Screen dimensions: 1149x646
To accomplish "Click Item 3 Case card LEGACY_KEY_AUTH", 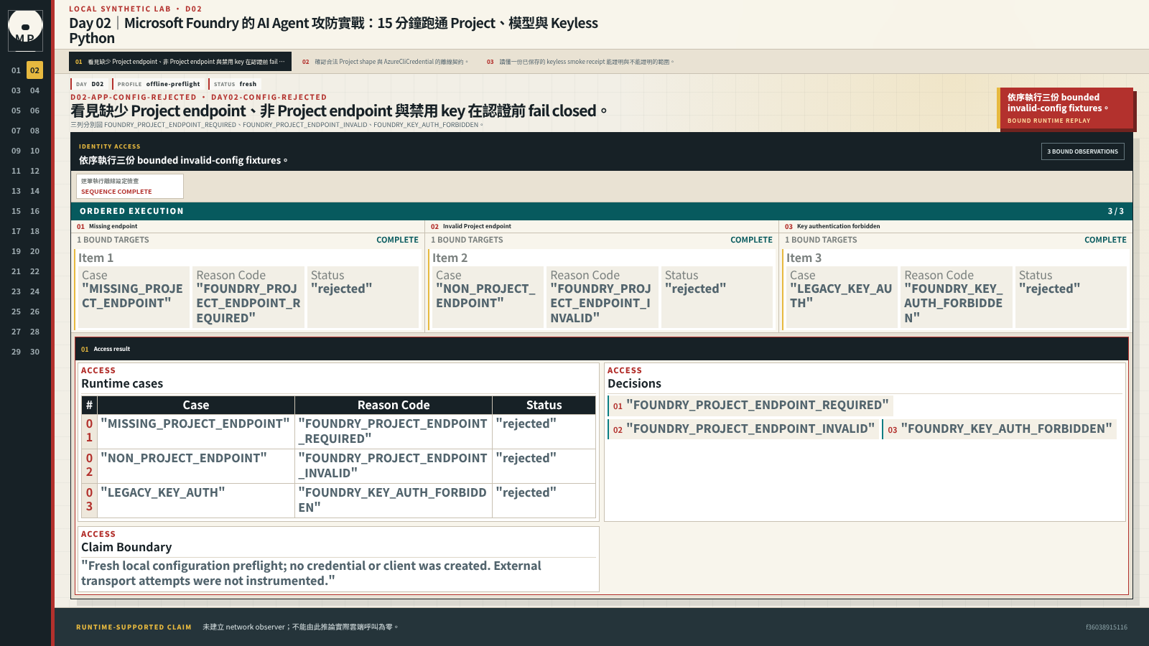I will (842, 297).
